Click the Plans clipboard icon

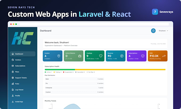(x=13, y=72)
